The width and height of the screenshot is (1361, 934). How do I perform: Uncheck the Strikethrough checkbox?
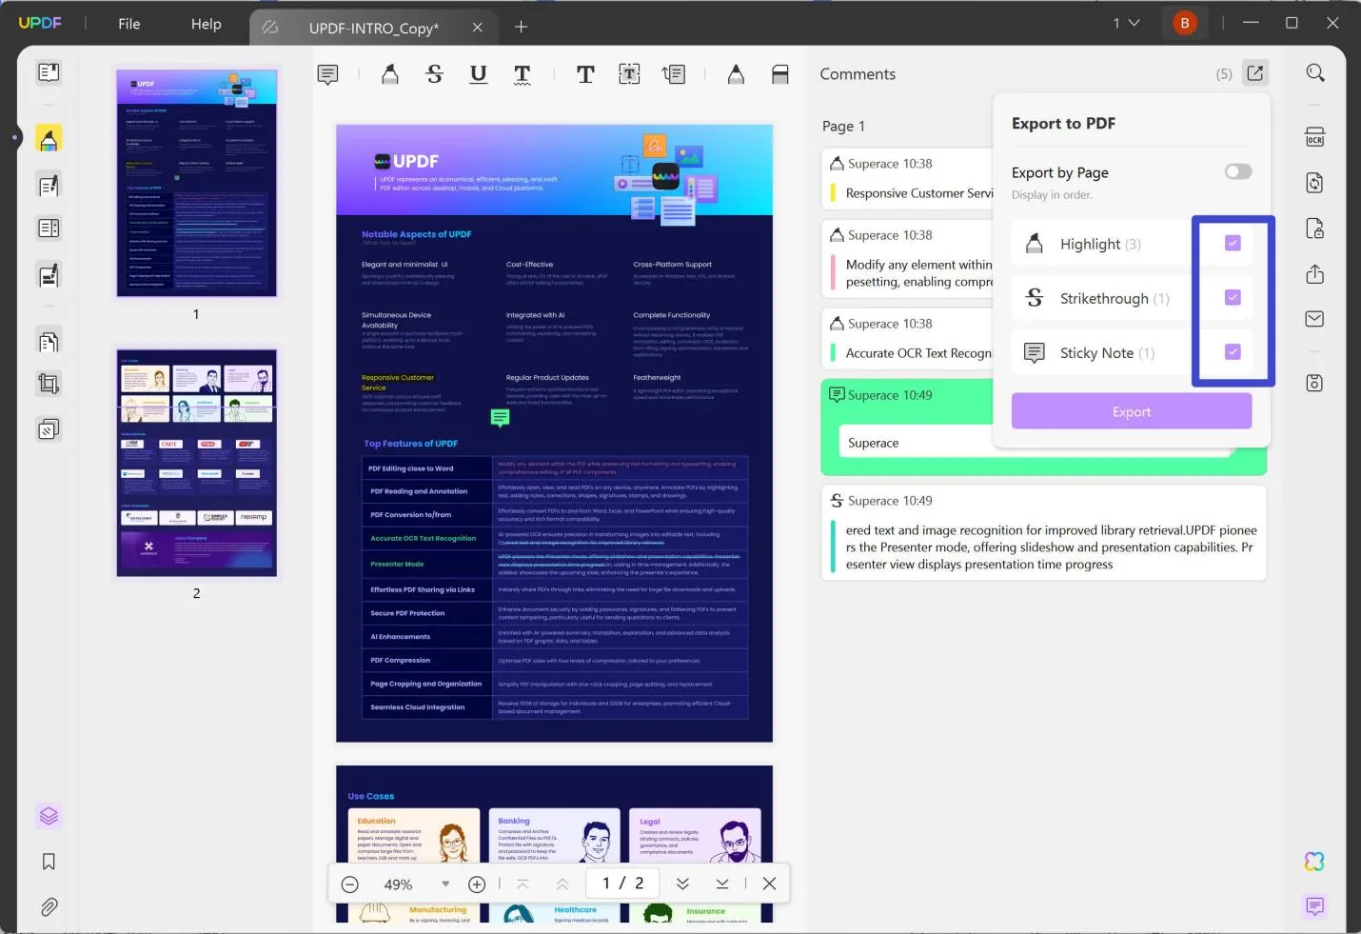[1233, 298]
